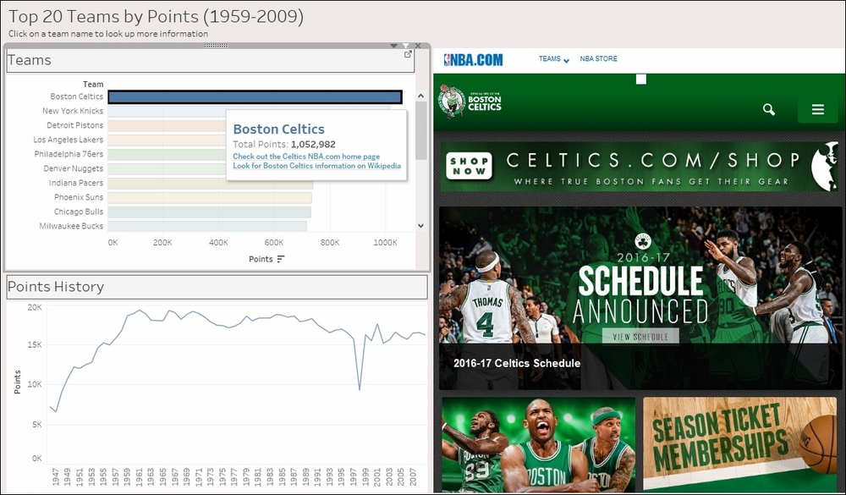This screenshot has height=495, width=846.
Task: Open the Teams sheet dropdown arrow menu
Action: click(394, 46)
